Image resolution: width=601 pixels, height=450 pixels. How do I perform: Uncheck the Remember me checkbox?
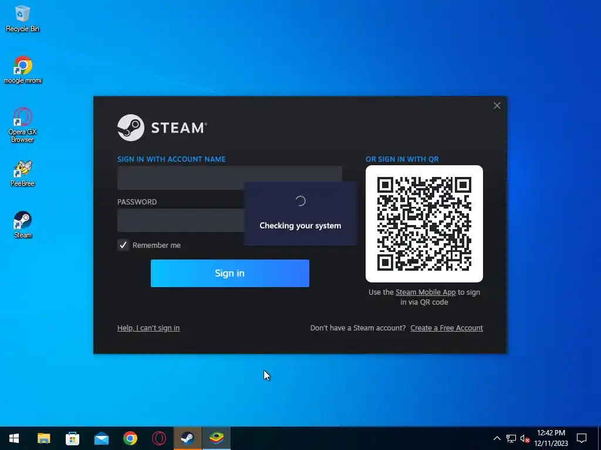(123, 246)
